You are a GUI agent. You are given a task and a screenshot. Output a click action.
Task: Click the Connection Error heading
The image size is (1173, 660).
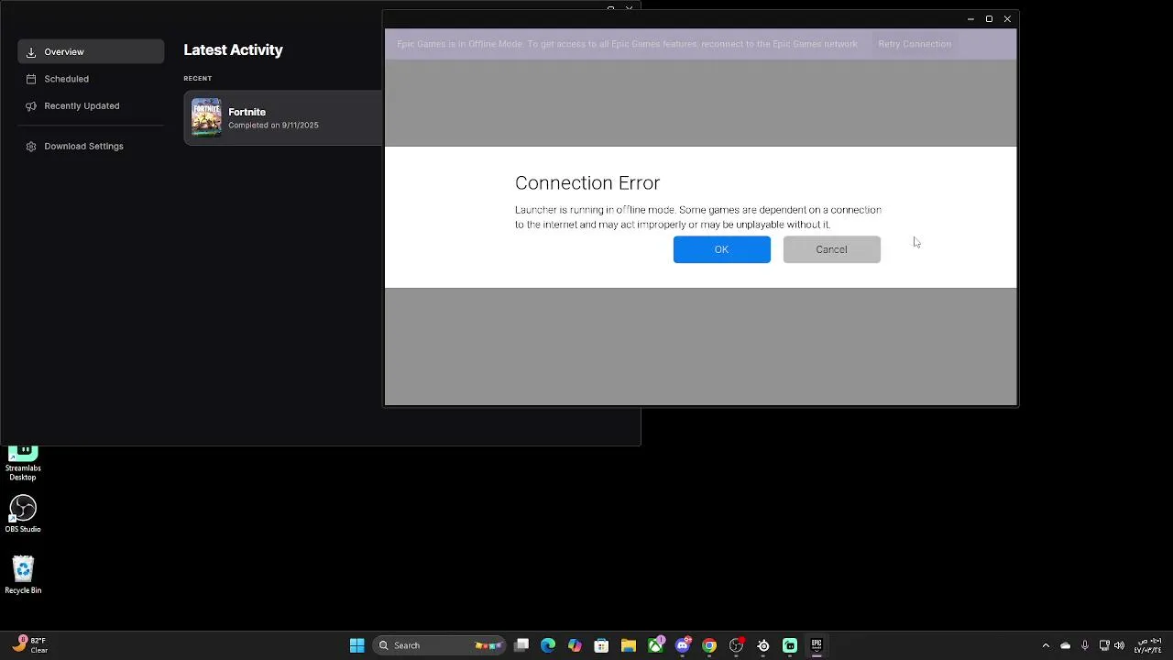tap(587, 183)
